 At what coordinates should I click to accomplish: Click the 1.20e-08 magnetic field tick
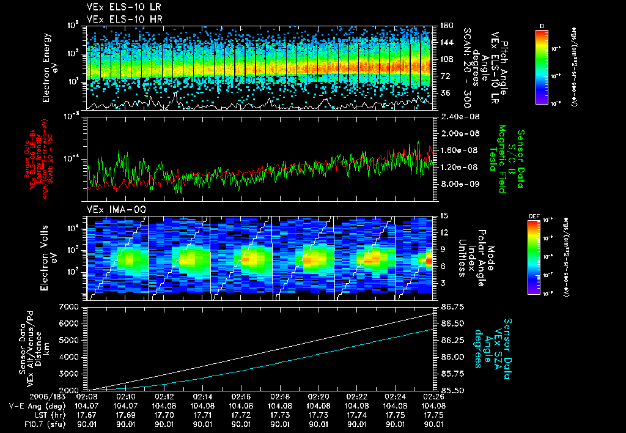460,167
